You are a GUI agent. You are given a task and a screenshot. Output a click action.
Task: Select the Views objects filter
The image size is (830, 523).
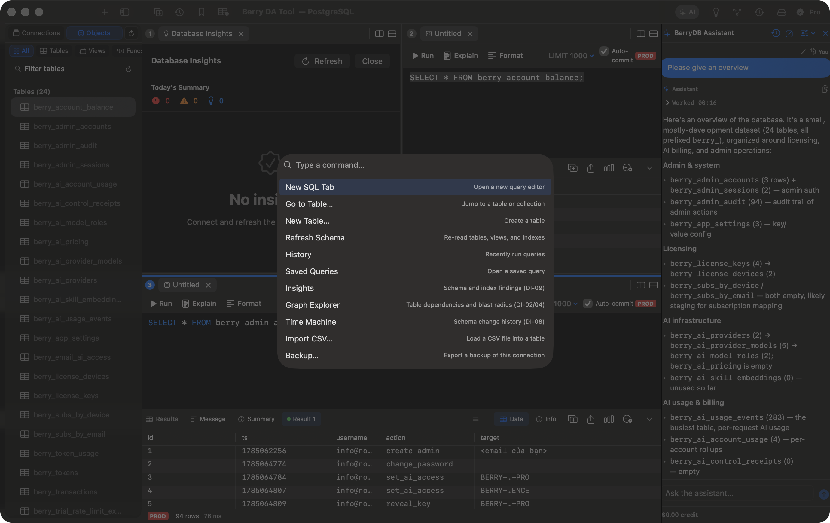pyautogui.click(x=92, y=51)
